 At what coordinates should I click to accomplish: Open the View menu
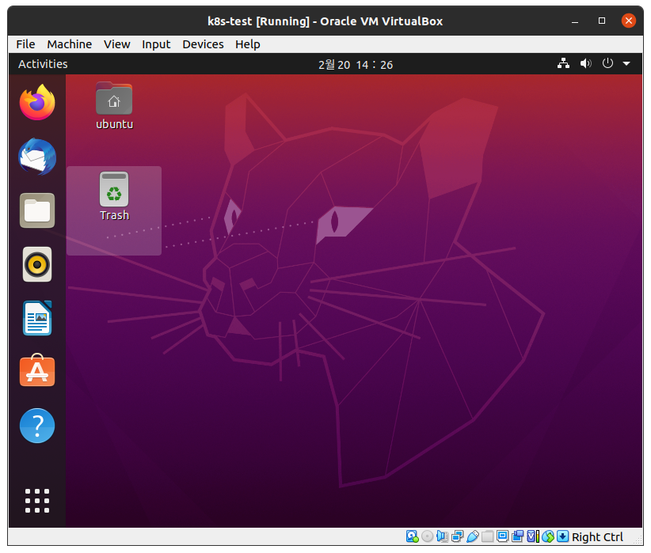click(x=116, y=44)
